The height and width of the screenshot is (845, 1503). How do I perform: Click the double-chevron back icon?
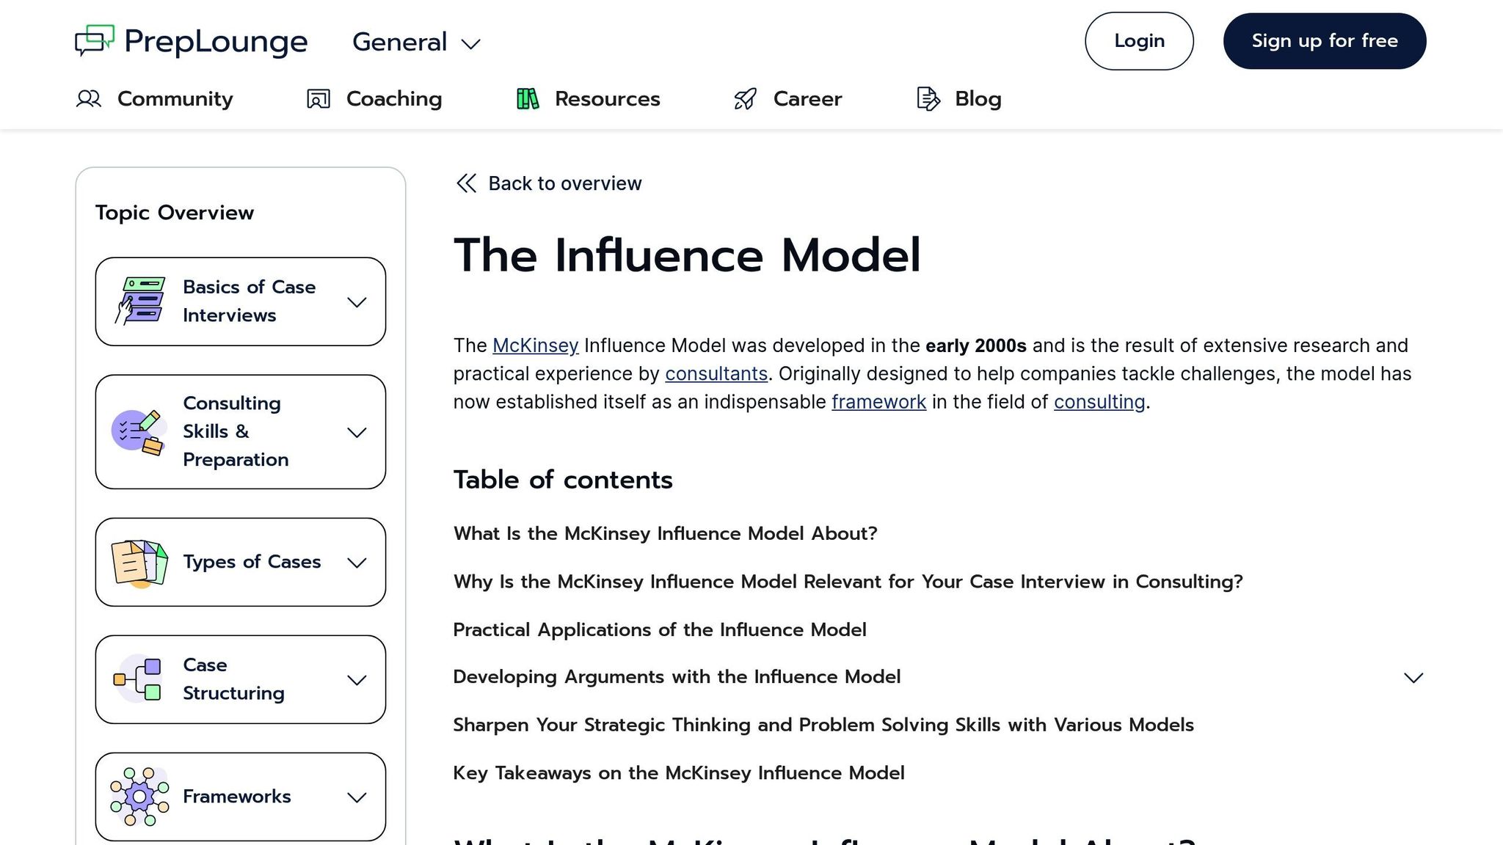467,183
